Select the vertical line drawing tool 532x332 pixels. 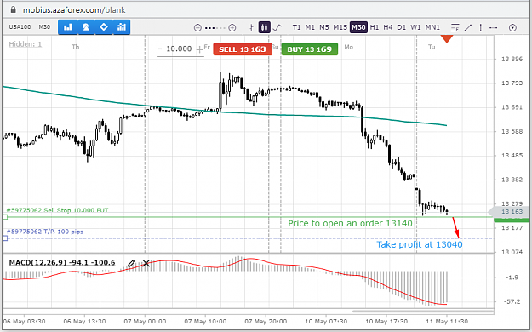click(x=481, y=27)
